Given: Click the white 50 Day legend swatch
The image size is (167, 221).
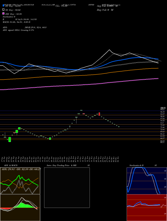Looking at the screenshot, I should (3, 10).
